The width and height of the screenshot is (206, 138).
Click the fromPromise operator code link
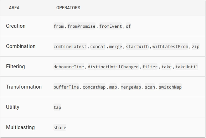click(81, 26)
